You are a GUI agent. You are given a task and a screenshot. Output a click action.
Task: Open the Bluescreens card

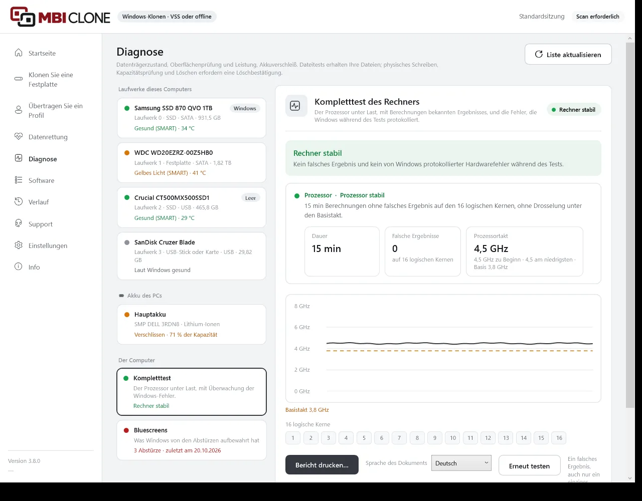pos(192,440)
